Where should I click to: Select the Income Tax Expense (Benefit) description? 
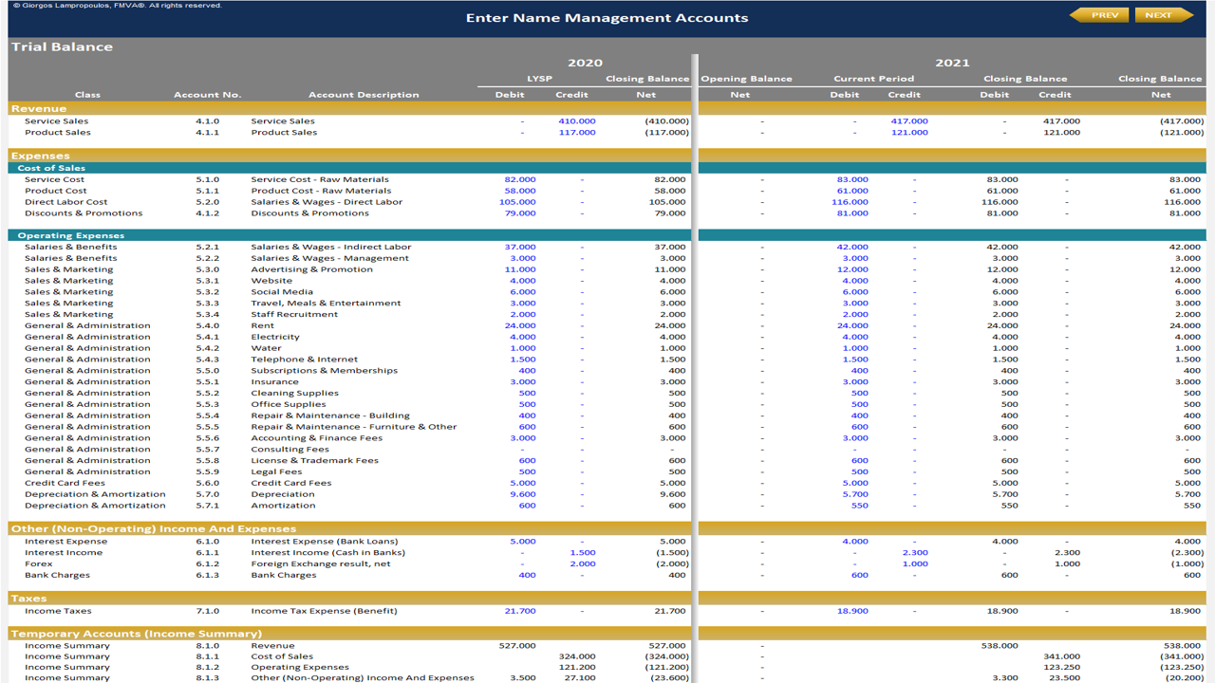pos(324,611)
